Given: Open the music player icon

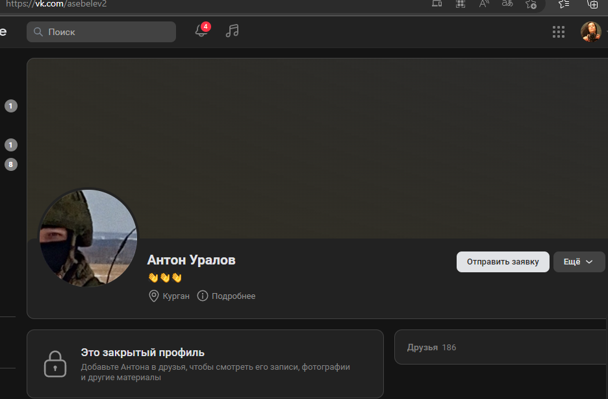Looking at the screenshot, I should point(232,31).
